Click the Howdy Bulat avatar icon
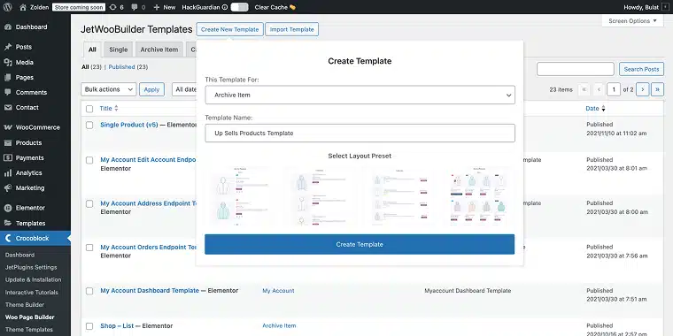Screen dimensions: 673x336 (x=666, y=7)
